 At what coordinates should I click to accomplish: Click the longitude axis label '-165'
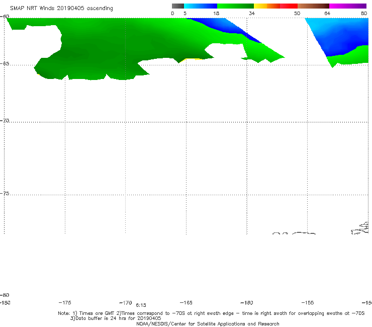186,302
